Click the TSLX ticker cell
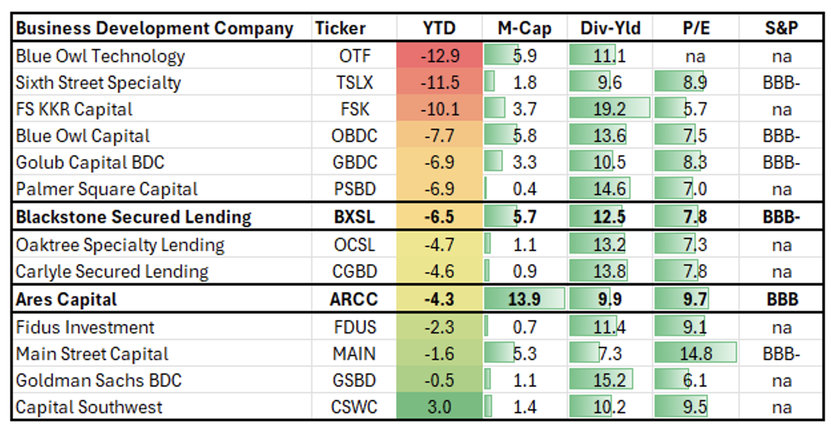 [354, 83]
